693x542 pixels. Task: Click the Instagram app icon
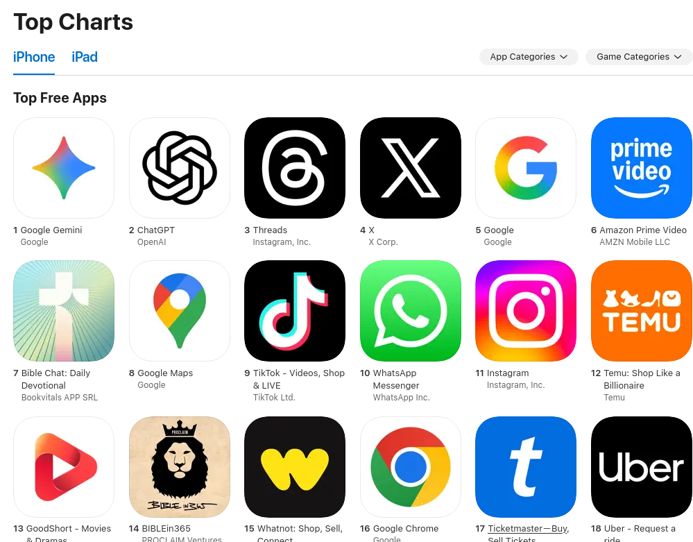point(526,311)
